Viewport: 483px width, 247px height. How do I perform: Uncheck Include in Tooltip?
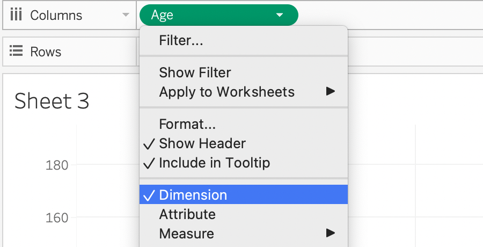pos(214,162)
